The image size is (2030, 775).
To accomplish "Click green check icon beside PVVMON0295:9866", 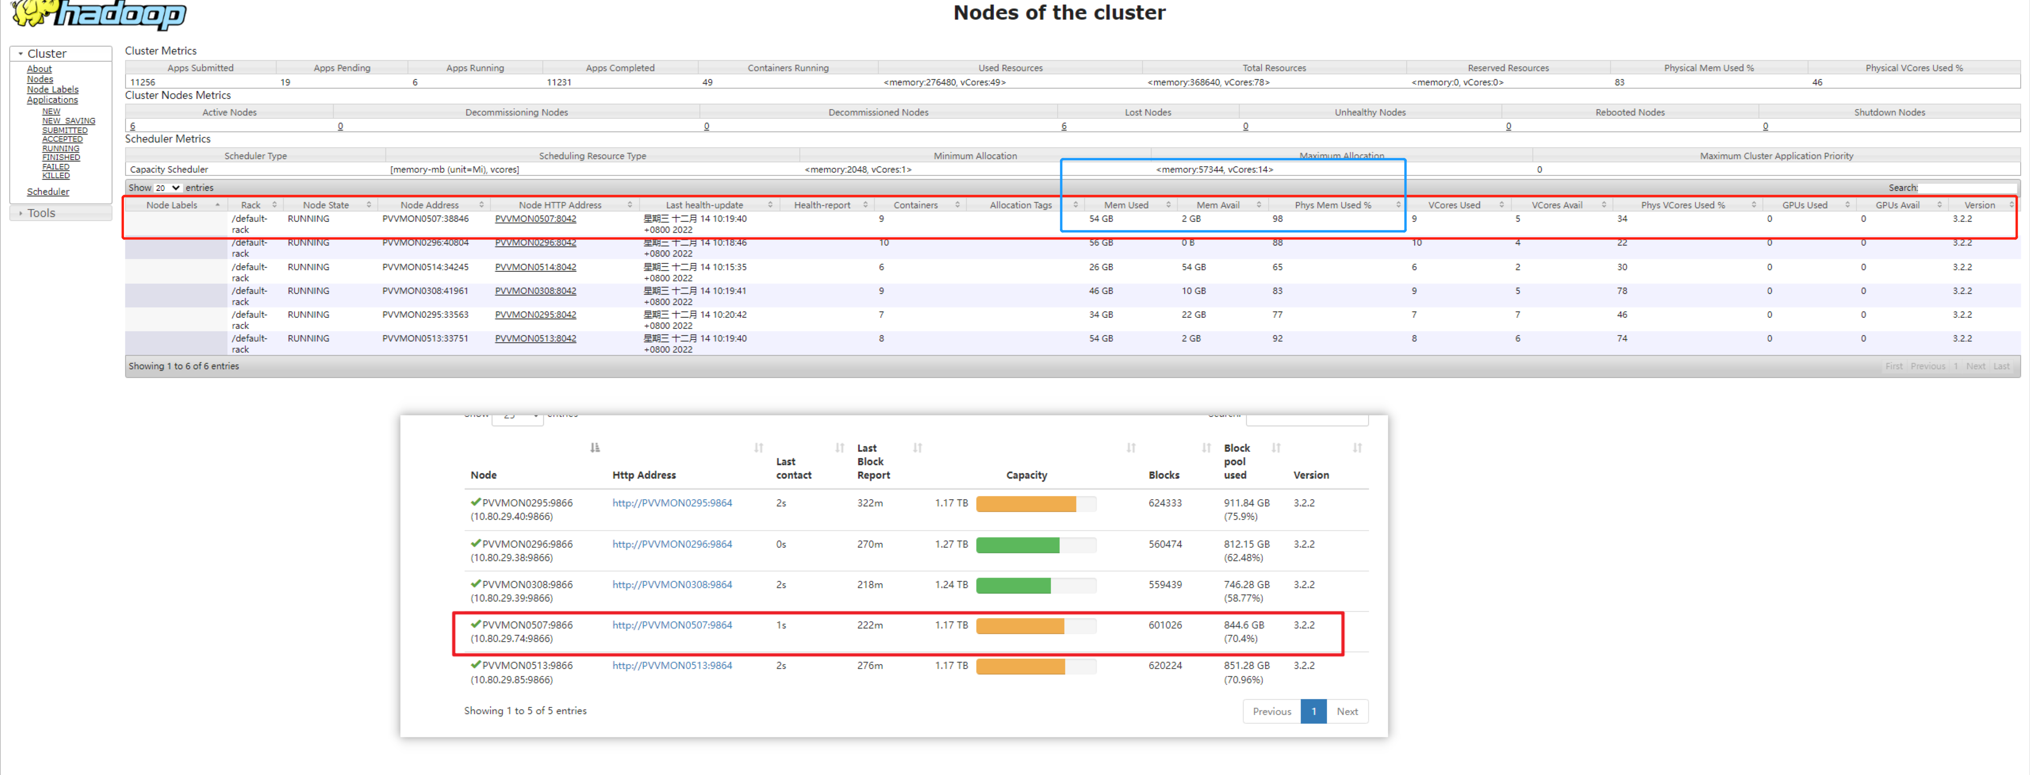I will 475,502.
